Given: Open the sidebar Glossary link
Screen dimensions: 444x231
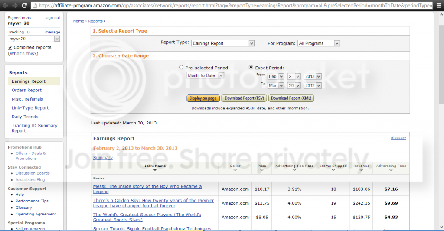Looking at the screenshot, I should point(24,208).
